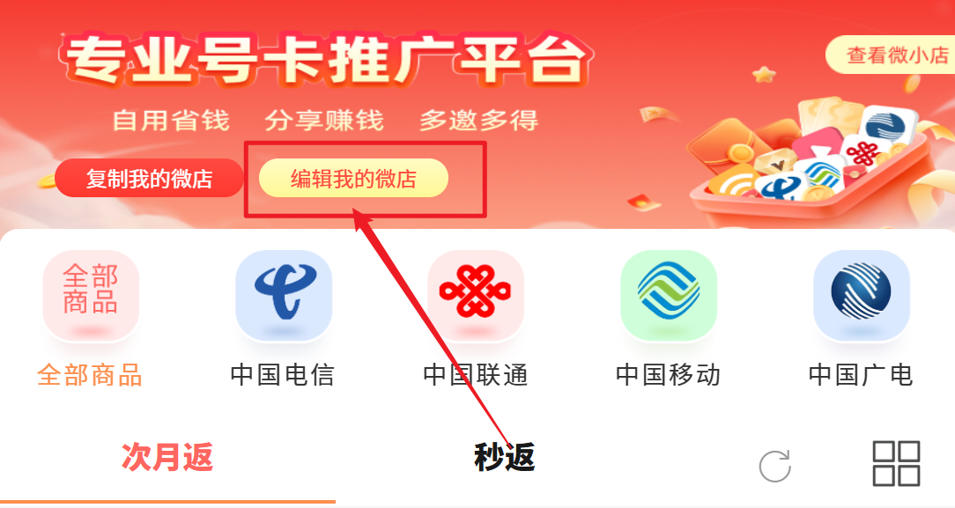The width and height of the screenshot is (955, 508).
Task: Tap the 中国电信 text label
Action: click(283, 375)
